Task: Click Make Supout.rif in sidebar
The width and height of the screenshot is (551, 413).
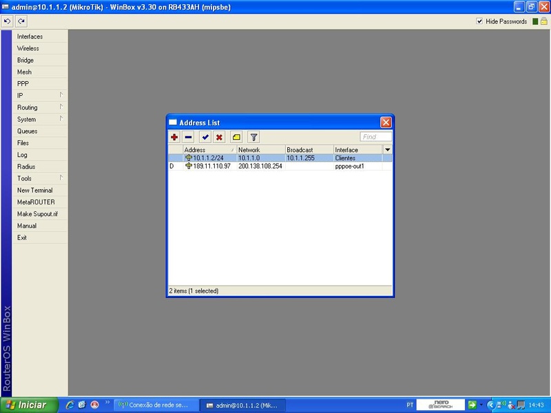Action: [40, 214]
